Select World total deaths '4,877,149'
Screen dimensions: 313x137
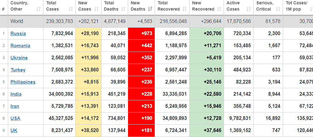click(115, 21)
